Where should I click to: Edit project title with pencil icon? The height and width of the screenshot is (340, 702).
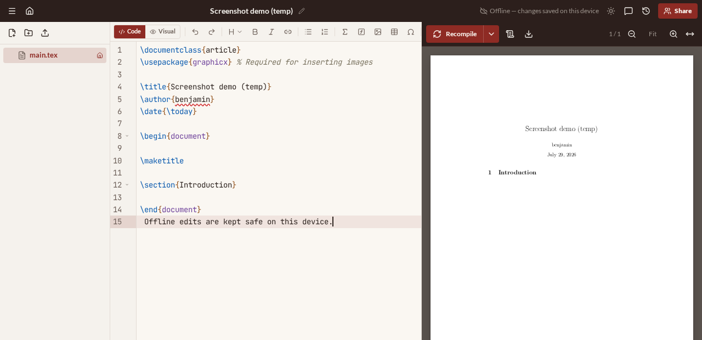click(x=302, y=11)
